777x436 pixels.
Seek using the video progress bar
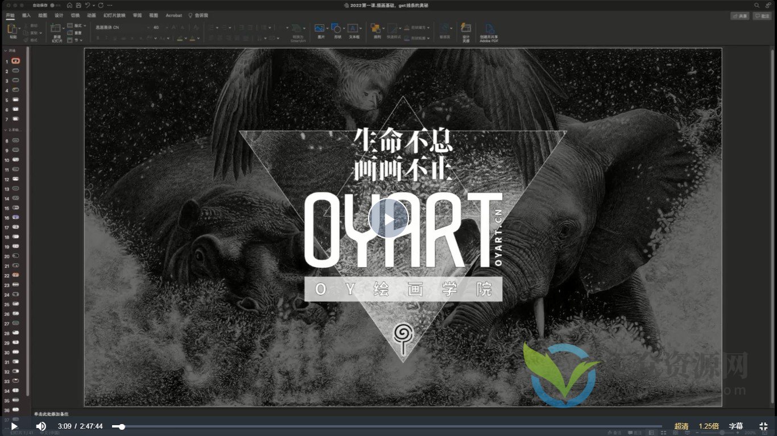tap(387, 426)
